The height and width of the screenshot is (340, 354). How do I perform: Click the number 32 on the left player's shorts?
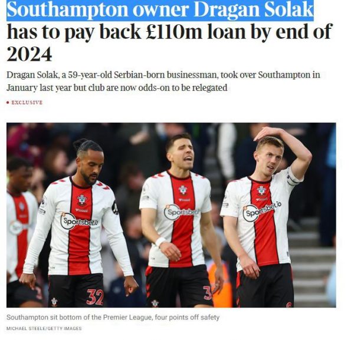pos(95,297)
